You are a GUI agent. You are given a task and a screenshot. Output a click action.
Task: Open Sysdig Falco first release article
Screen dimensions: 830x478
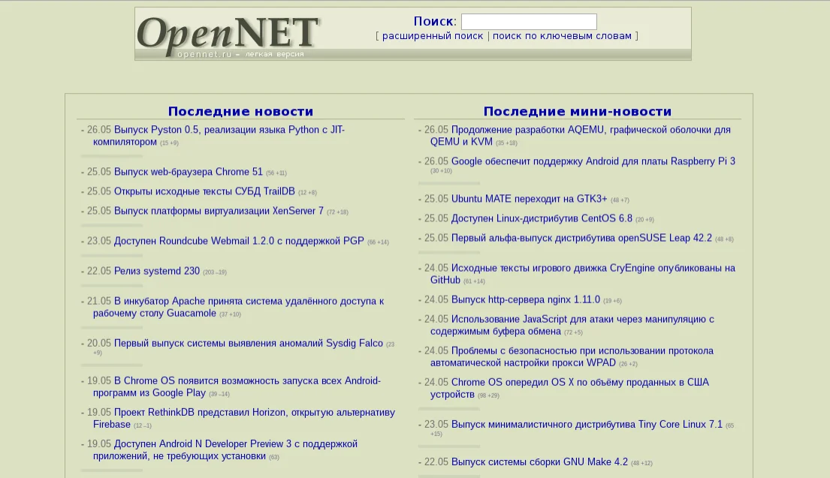tap(249, 344)
